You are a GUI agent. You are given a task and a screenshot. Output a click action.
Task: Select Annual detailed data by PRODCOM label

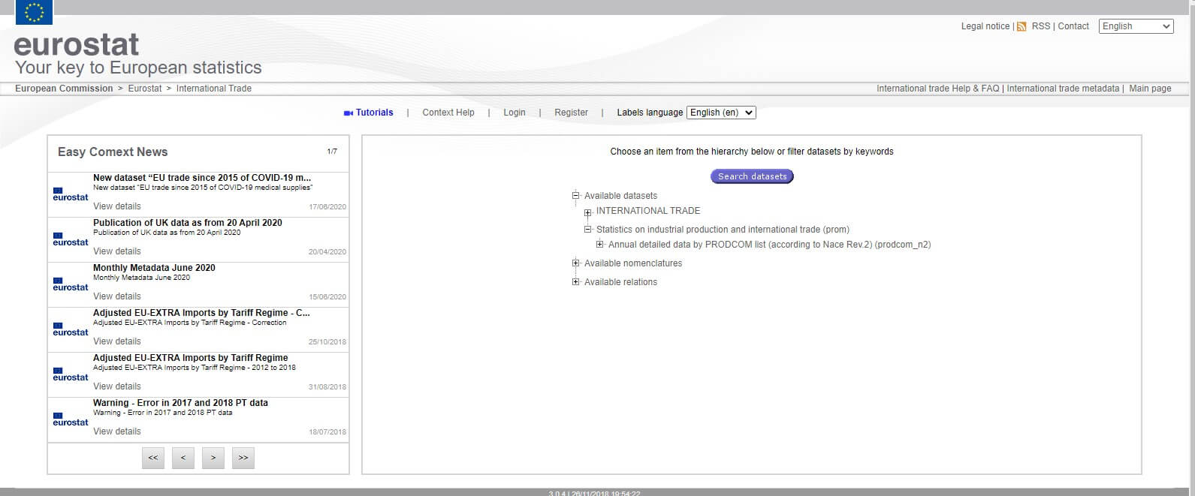pyautogui.click(x=770, y=245)
